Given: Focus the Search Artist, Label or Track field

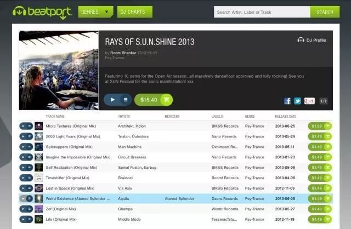Looking at the screenshot, I should 262,12.
